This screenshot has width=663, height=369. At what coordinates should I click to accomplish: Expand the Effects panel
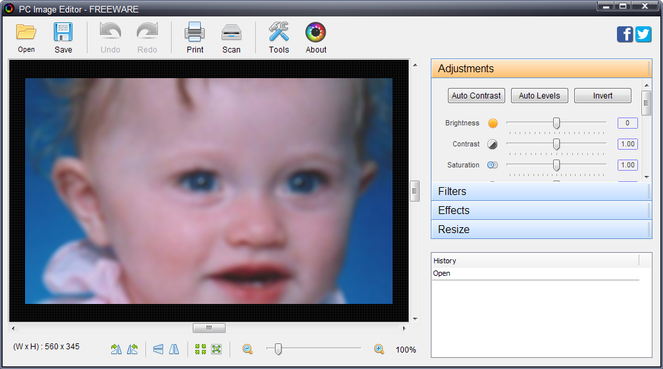click(x=541, y=210)
